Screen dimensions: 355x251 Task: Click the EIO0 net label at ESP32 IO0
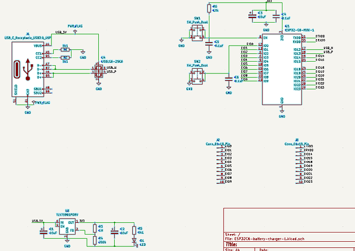pyautogui.click(x=250, y=44)
